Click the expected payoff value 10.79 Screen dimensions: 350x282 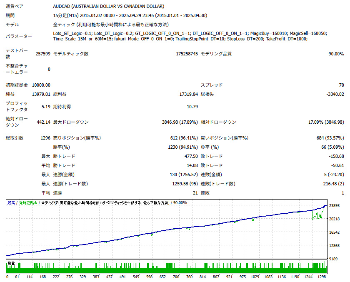192,107
